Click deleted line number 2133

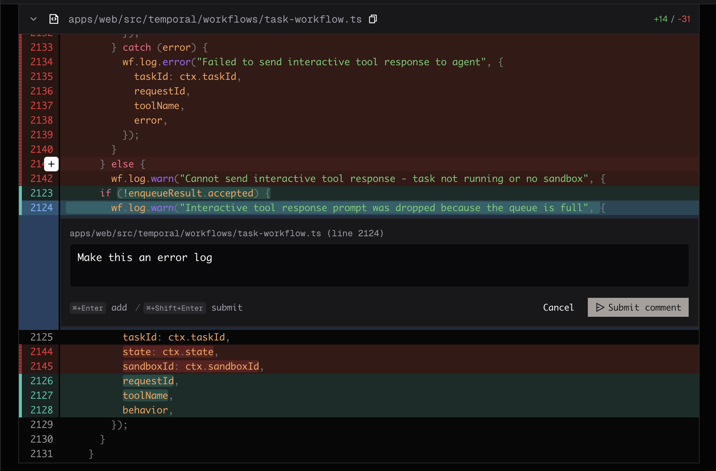coord(42,47)
